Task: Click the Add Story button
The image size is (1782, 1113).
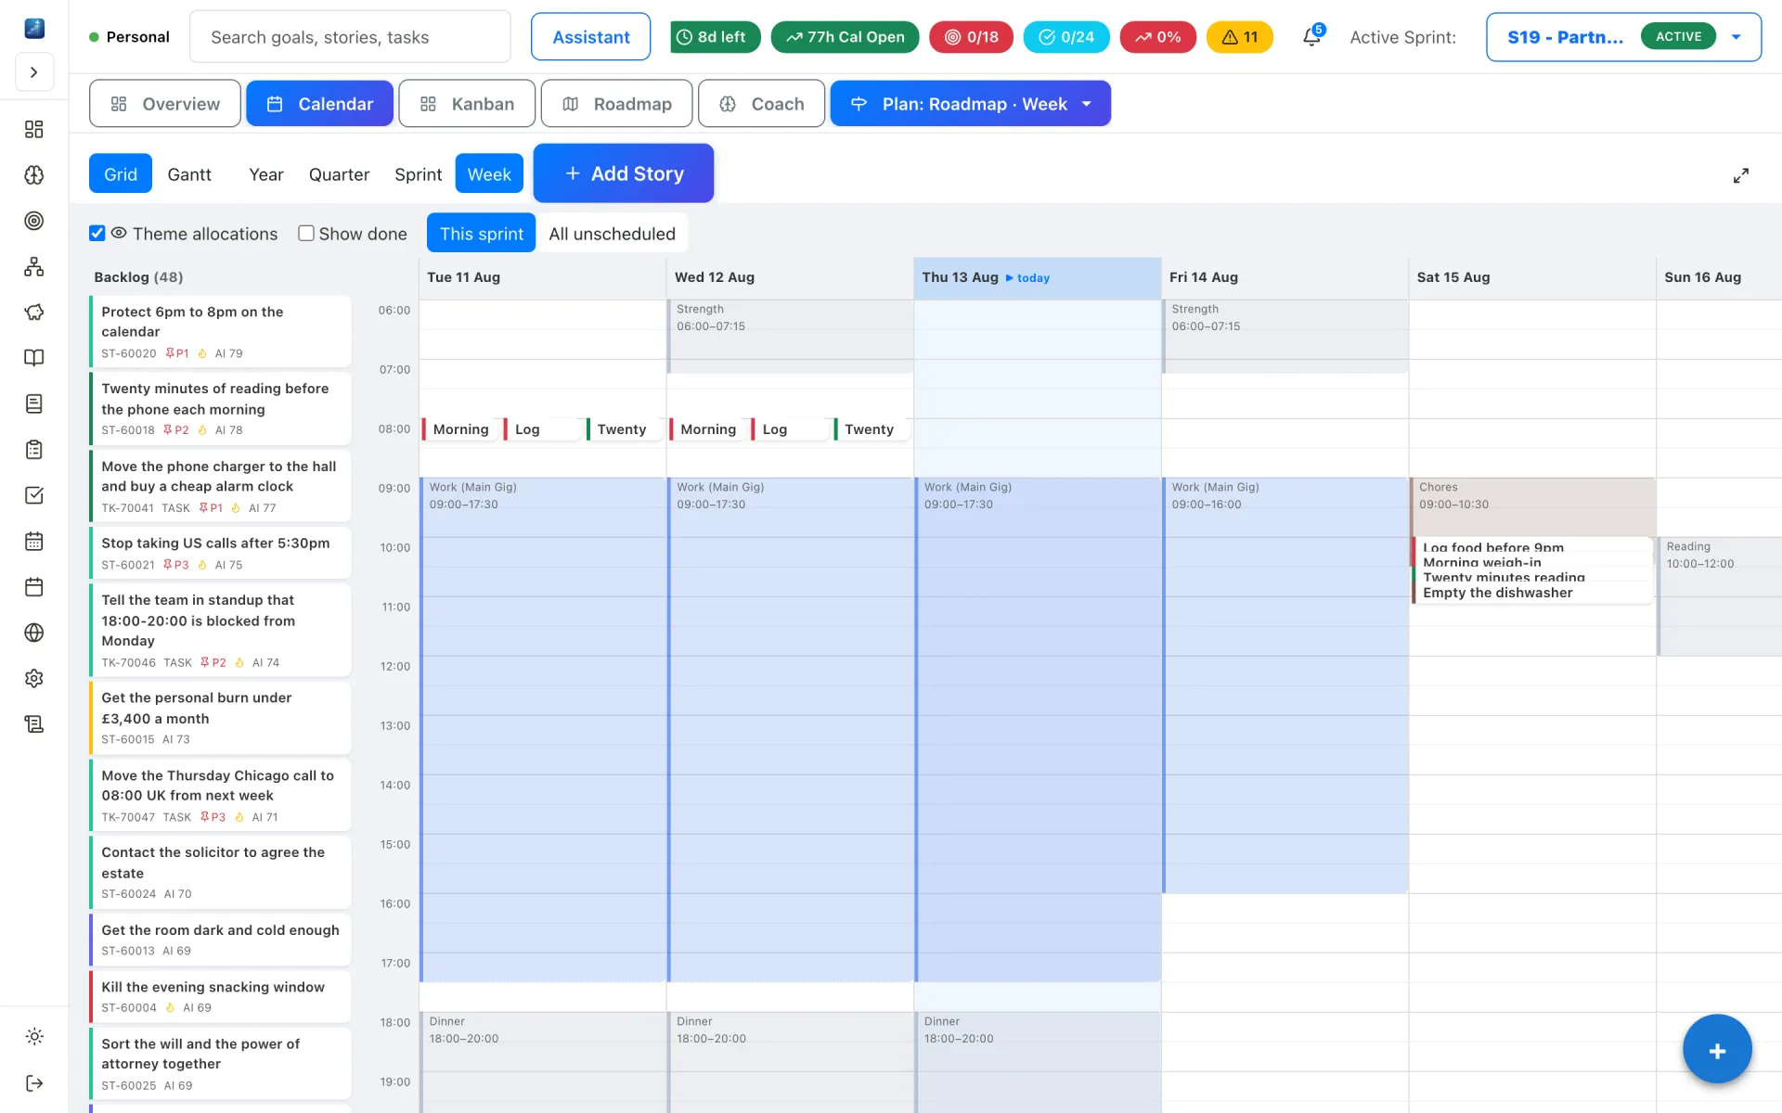Action: (x=624, y=173)
